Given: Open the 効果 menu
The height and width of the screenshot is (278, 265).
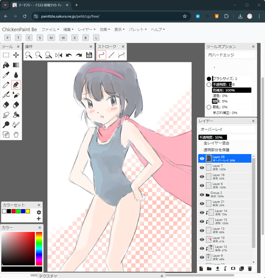Looking at the screenshot, I should (105, 29).
